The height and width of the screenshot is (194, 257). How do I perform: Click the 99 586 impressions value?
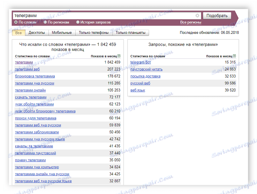tap(230, 83)
